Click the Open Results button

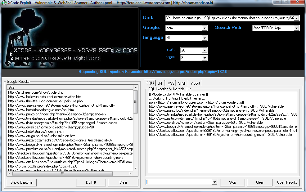pos(287,182)
